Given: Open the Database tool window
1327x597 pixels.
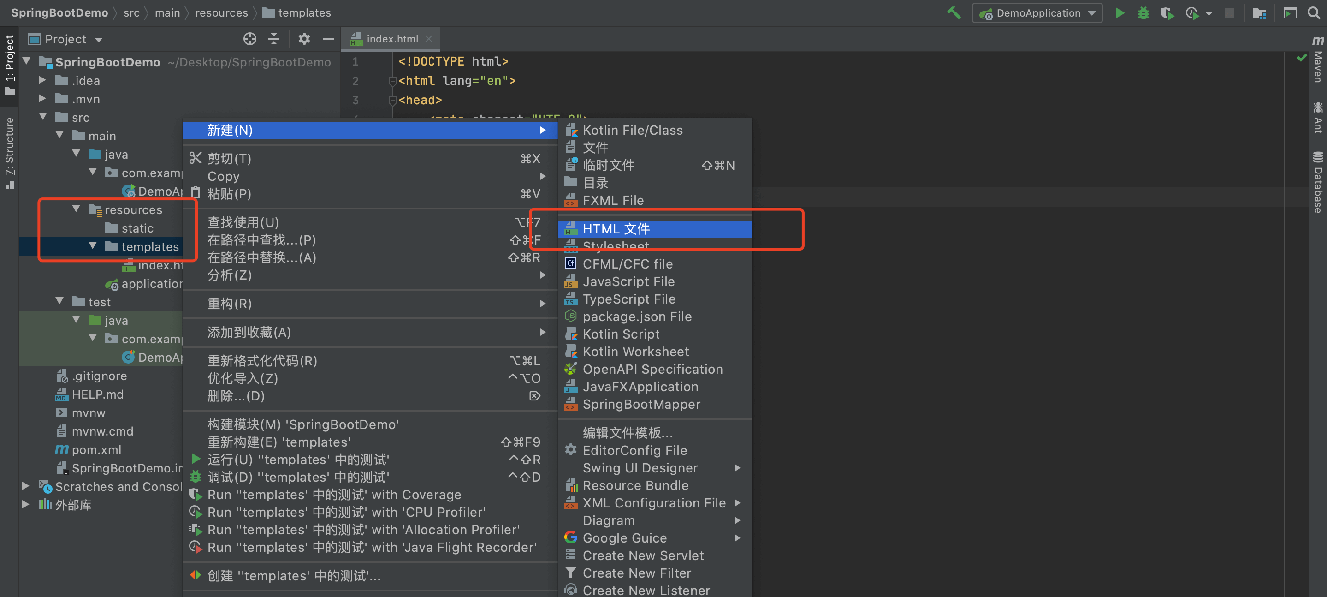Looking at the screenshot, I should (x=1317, y=182).
